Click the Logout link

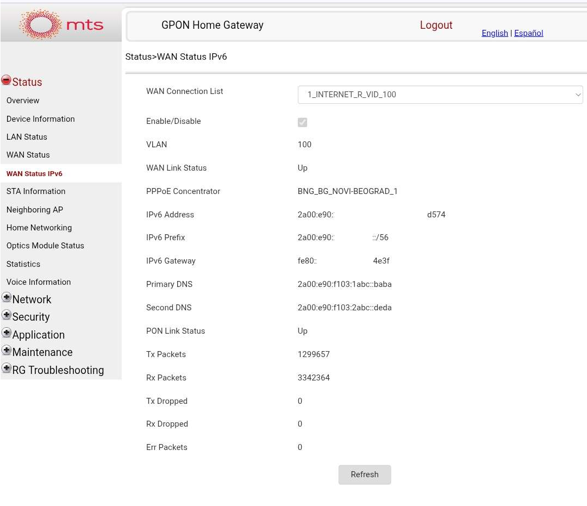click(436, 25)
